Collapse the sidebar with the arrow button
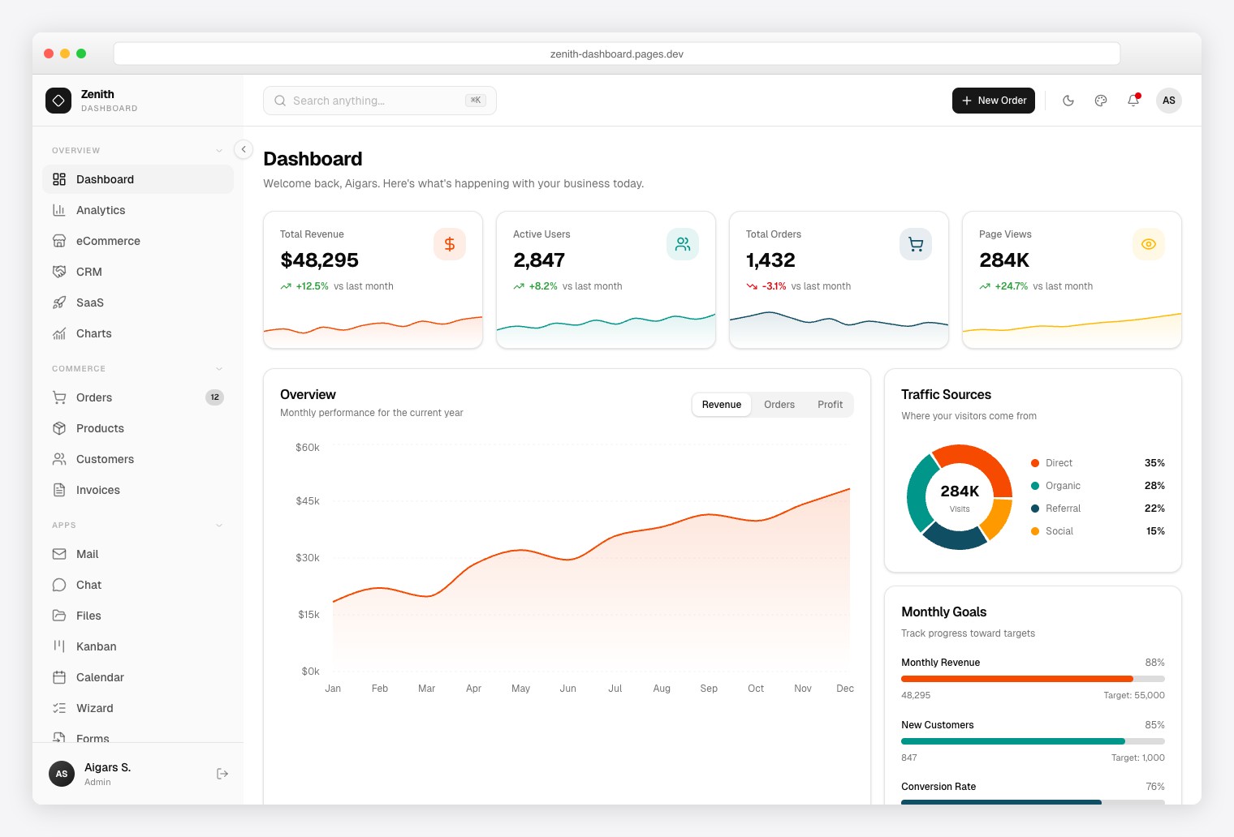Screen dimensions: 1234x837 pos(244,149)
